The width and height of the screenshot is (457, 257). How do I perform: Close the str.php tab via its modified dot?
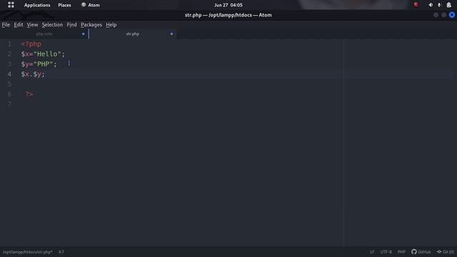point(171,34)
